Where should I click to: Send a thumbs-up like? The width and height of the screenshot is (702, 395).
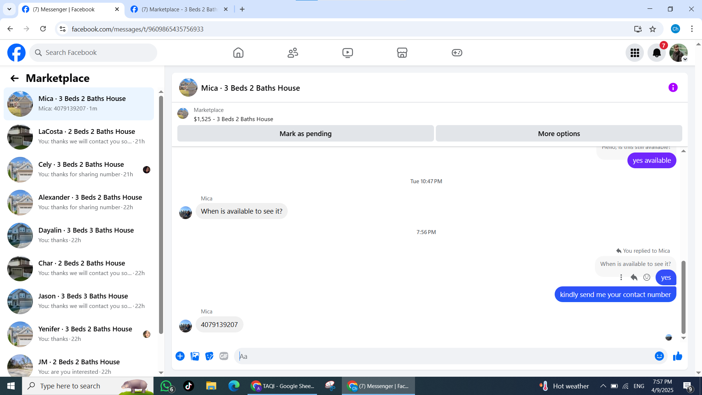[x=678, y=356]
